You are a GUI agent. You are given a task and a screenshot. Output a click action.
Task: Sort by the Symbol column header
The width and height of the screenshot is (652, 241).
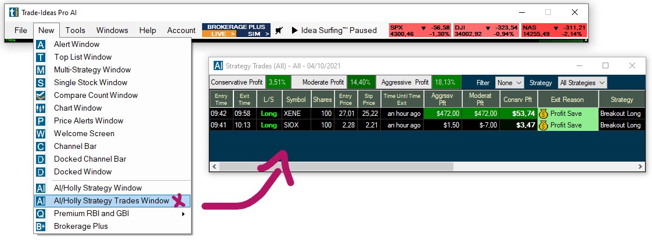296,100
